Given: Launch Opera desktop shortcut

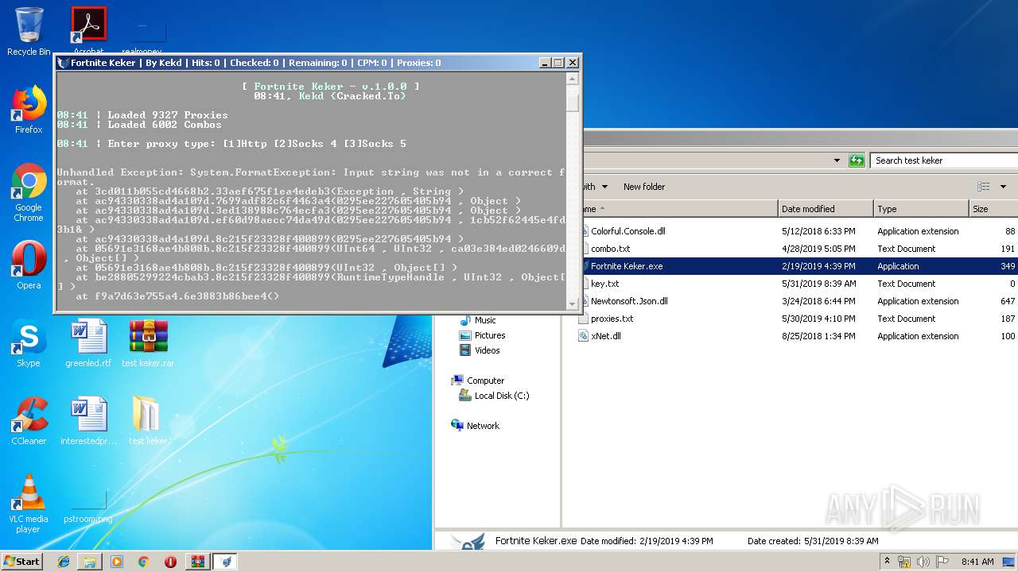Looking at the screenshot, I should 29,265.
